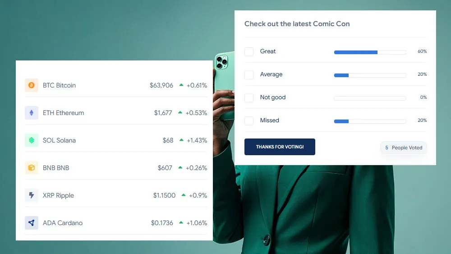Open the BTC Bitcoin row label
451x254 pixels.
click(x=59, y=85)
